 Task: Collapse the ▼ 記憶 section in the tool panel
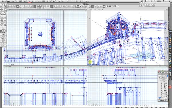1,33
